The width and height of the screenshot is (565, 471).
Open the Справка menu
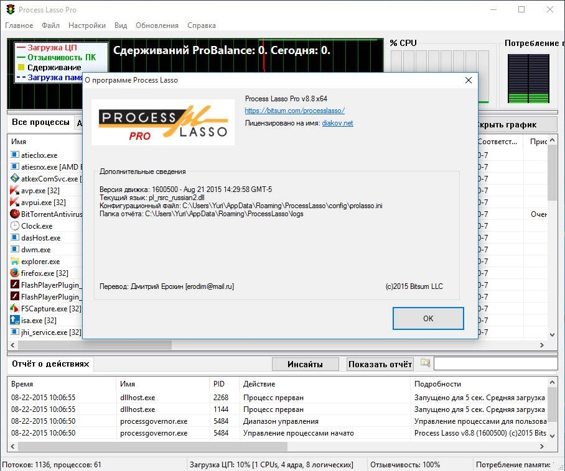pos(202,25)
